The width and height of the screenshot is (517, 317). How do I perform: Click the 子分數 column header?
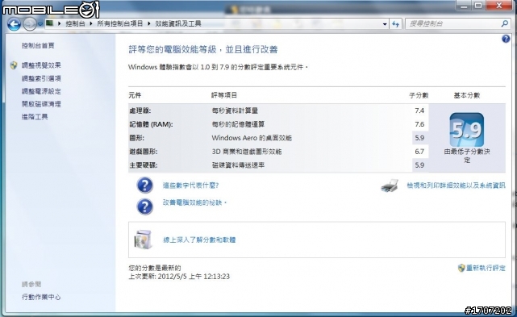tap(419, 95)
